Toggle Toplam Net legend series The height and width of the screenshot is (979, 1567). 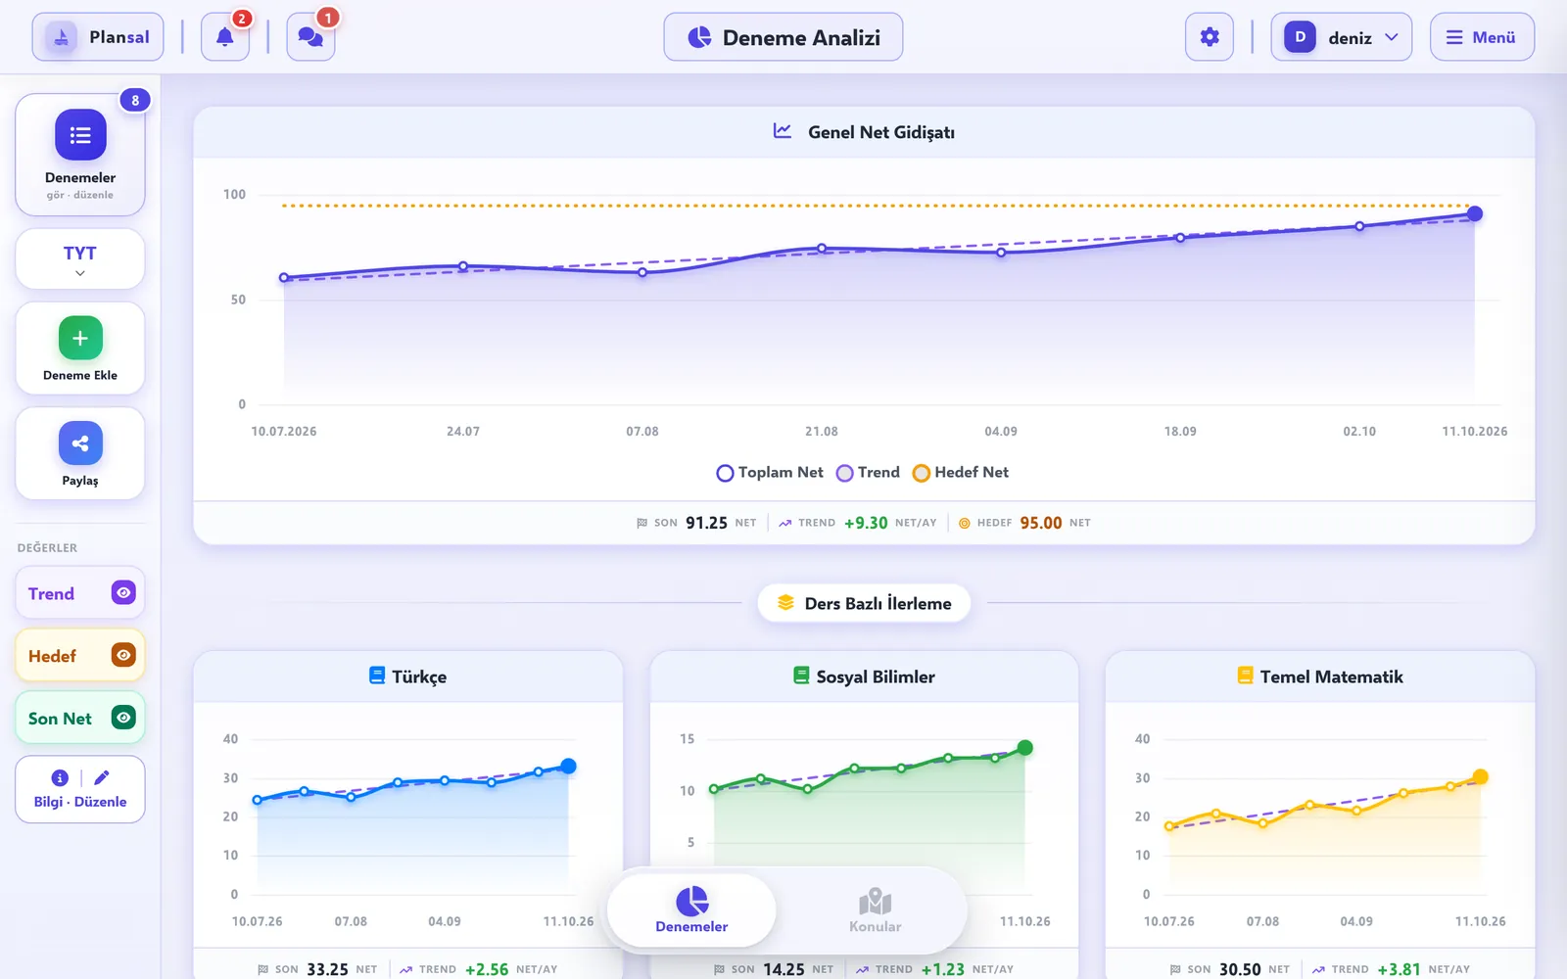pos(770,473)
